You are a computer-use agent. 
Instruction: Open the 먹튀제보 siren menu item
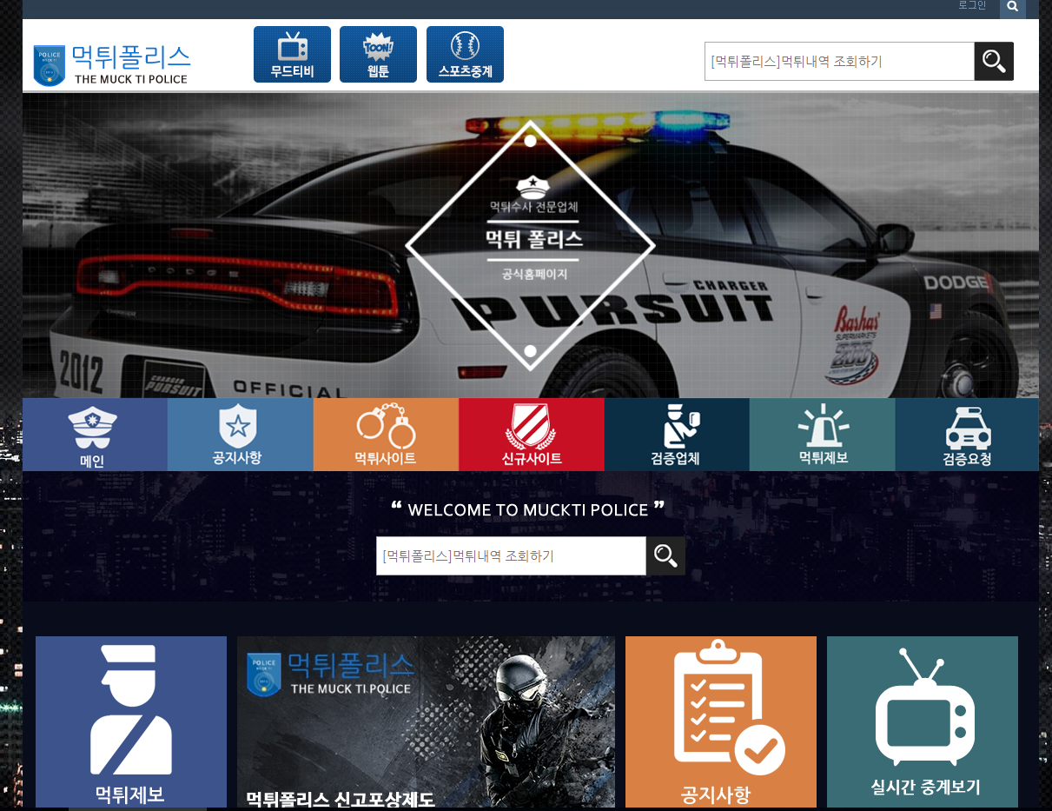tap(822, 435)
